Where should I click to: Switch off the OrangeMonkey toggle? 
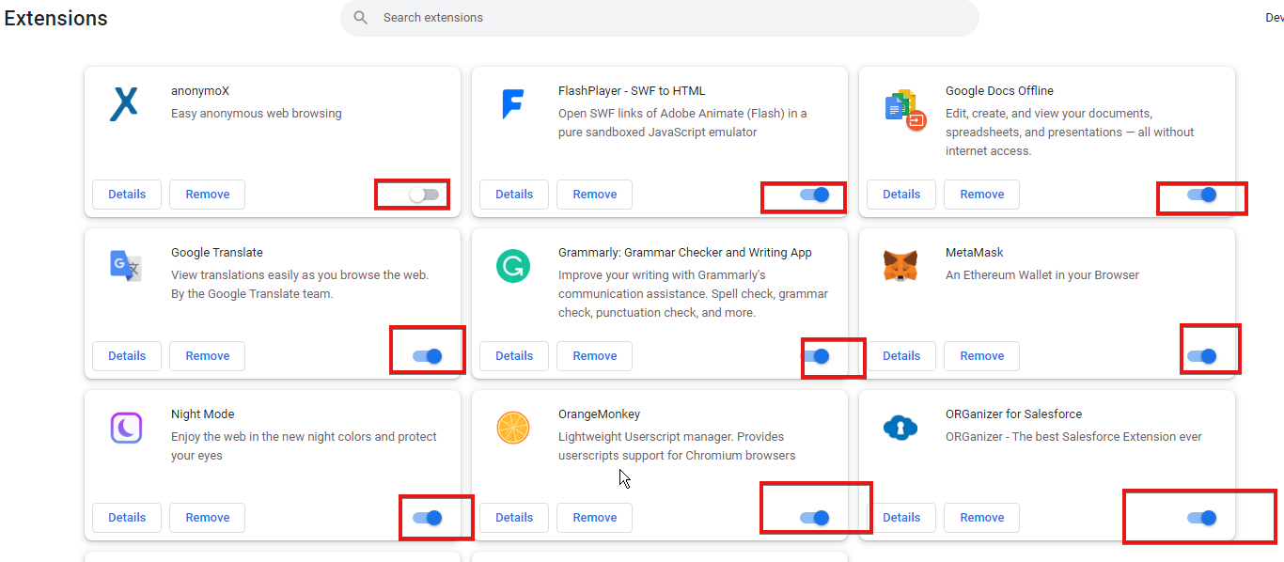click(x=814, y=518)
